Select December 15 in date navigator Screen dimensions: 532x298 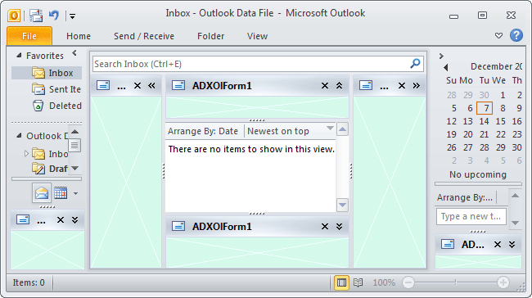[500, 121]
